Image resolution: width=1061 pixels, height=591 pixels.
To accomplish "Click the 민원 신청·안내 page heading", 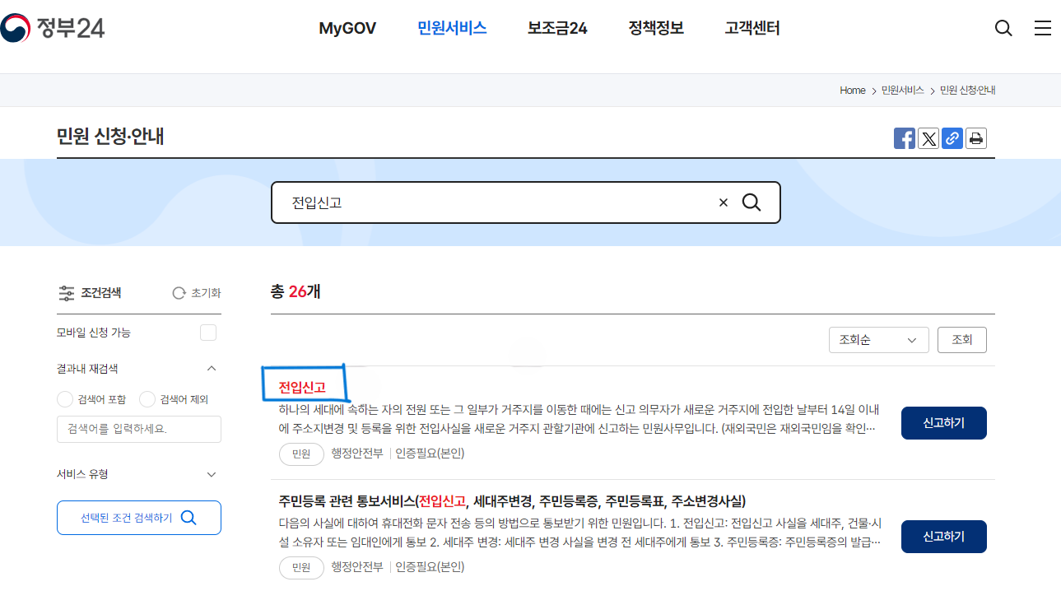I will [x=110, y=137].
